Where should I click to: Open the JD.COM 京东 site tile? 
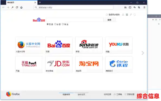pos(59,64)
